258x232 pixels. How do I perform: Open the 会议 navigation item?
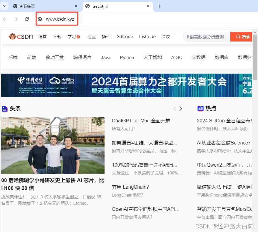166,37
